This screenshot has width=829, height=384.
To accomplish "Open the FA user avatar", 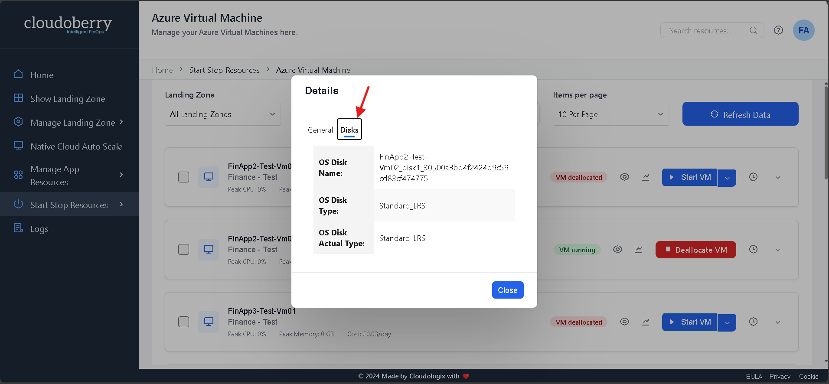I will click(x=803, y=30).
